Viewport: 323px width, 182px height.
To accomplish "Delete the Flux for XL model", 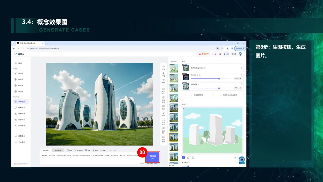I will coord(241,75).
